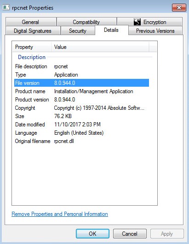Select the highlighted File version row

(81, 83)
